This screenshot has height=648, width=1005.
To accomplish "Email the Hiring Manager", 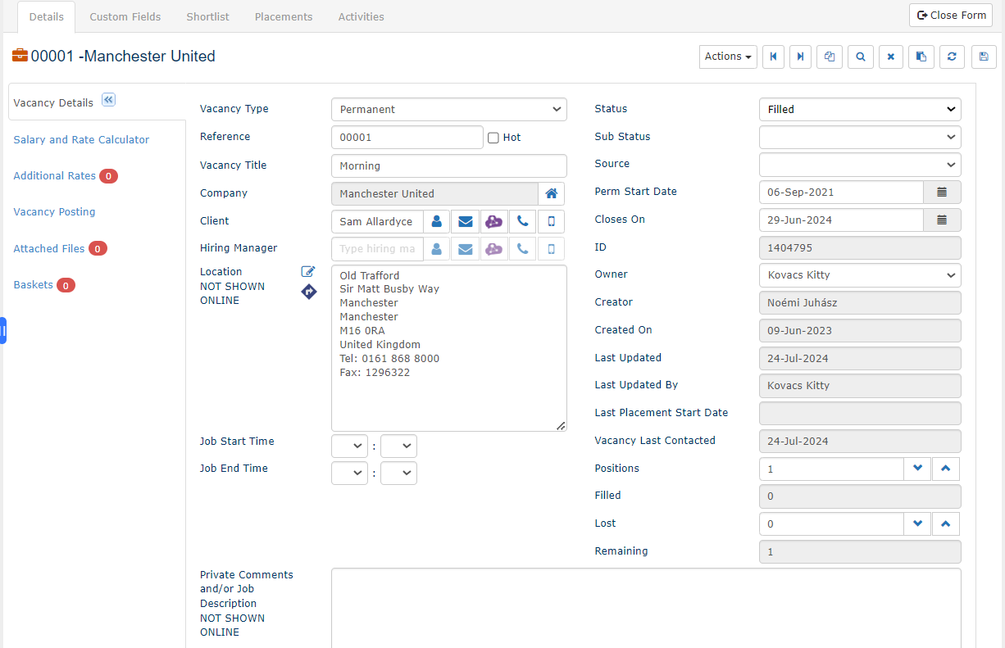I will coord(466,249).
